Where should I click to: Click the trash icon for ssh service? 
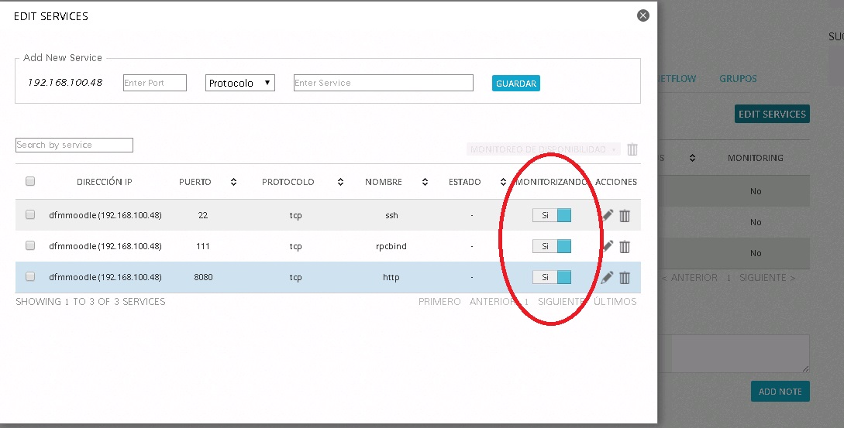click(625, 215)
